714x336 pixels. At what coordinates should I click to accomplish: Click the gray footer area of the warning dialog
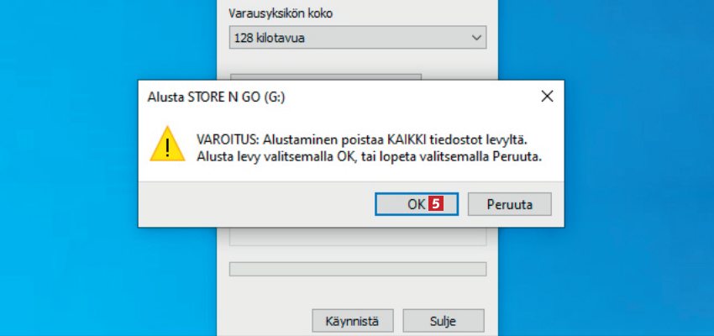[255, 204]
